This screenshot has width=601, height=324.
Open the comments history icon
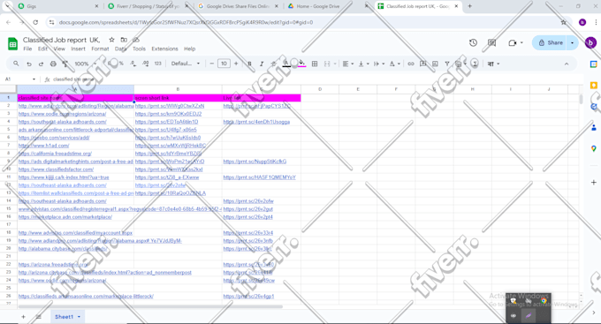pos(491,42)
